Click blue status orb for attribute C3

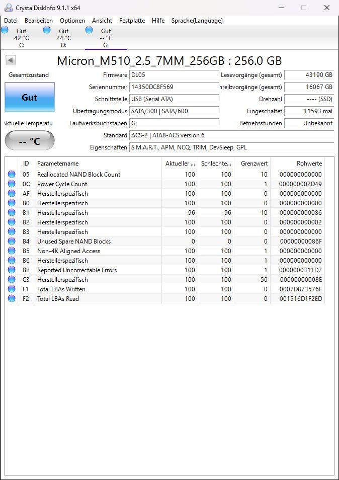click(12, 279)
